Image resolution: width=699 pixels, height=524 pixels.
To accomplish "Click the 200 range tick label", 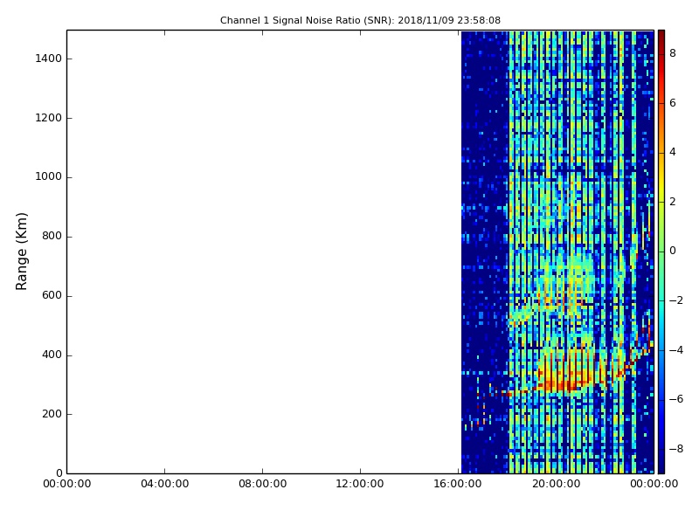I will tap(52, 414).
